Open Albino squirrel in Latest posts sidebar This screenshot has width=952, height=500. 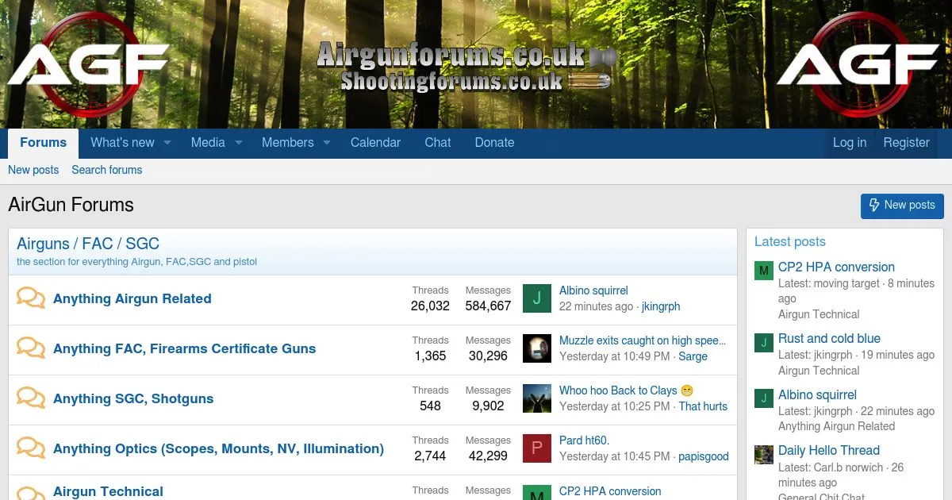point(817,394)
